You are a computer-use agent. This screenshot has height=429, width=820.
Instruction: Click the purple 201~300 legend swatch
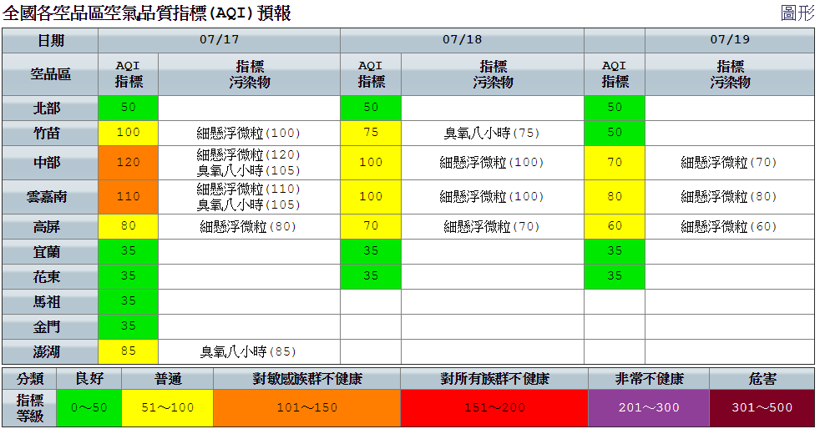click(x=649, y=407)
